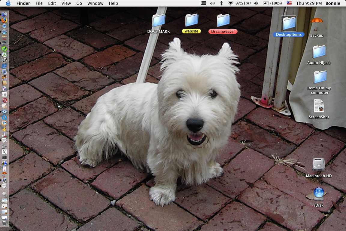
Task: Click the 07:51:47 timer in the menu bar
Action: click(243, 3)
